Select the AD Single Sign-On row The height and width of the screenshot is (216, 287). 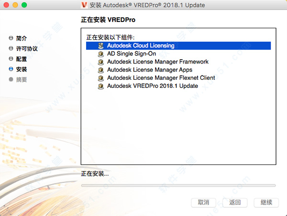click(178, 54)
